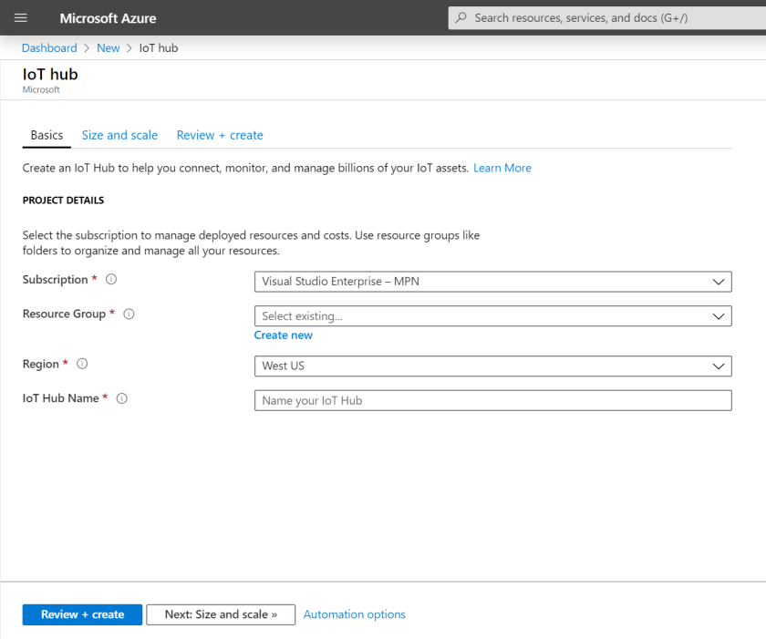Switch to the Review + create tab
Image resolution: width=766 pixels, height=639 pixels.
[220, 134]
